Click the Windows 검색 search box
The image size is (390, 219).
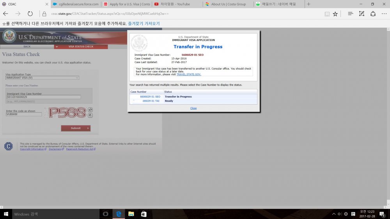(55, 214)
